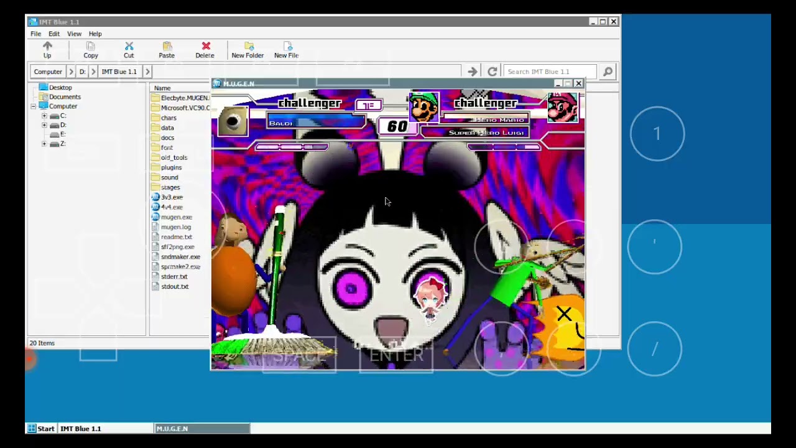The height and width of the screenshot is (448, 796).
Task: Select the 3v3.exe program icon
Action: [155, 197]
